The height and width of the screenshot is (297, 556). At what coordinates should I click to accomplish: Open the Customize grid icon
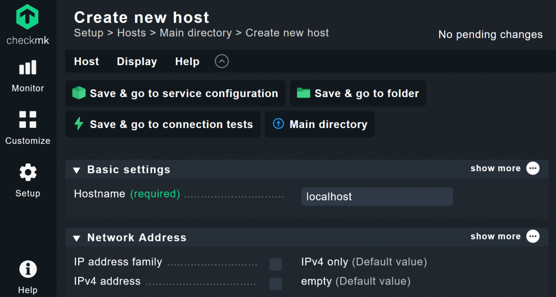(28, 120)
